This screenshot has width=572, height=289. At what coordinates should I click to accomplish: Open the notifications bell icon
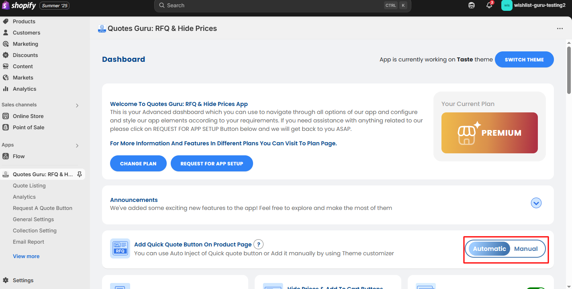[489, 5]
